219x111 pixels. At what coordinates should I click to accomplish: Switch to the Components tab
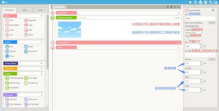(9, 10)
